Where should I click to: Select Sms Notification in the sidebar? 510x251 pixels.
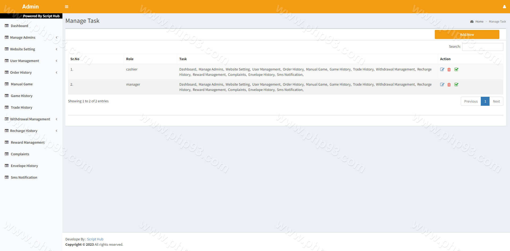pos(24,178)
